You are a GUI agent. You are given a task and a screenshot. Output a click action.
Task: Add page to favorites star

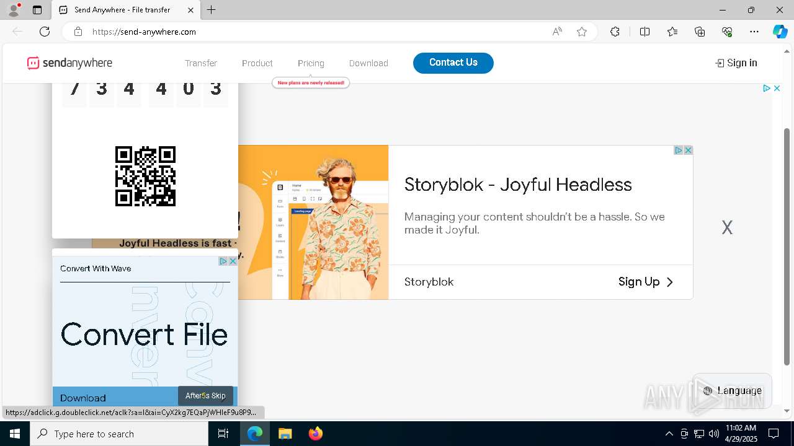pyautogui.click(x=582, y=32)
